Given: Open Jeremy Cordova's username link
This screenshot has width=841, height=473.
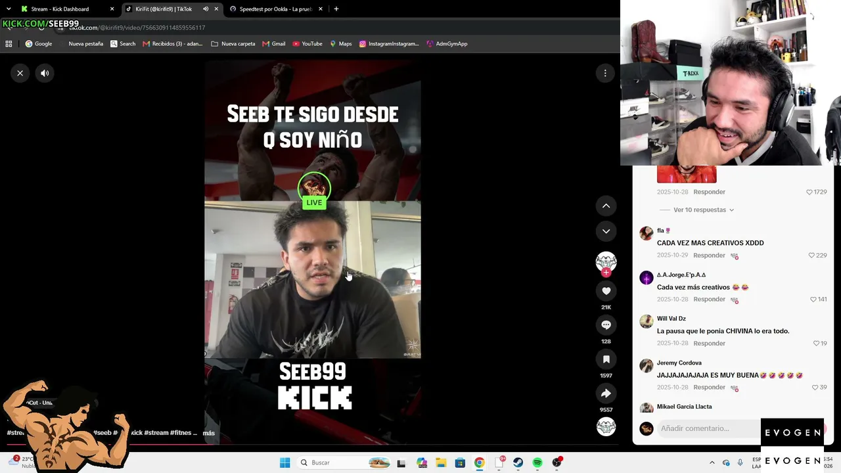Looking at the screenshot, I should click(679, 363).
